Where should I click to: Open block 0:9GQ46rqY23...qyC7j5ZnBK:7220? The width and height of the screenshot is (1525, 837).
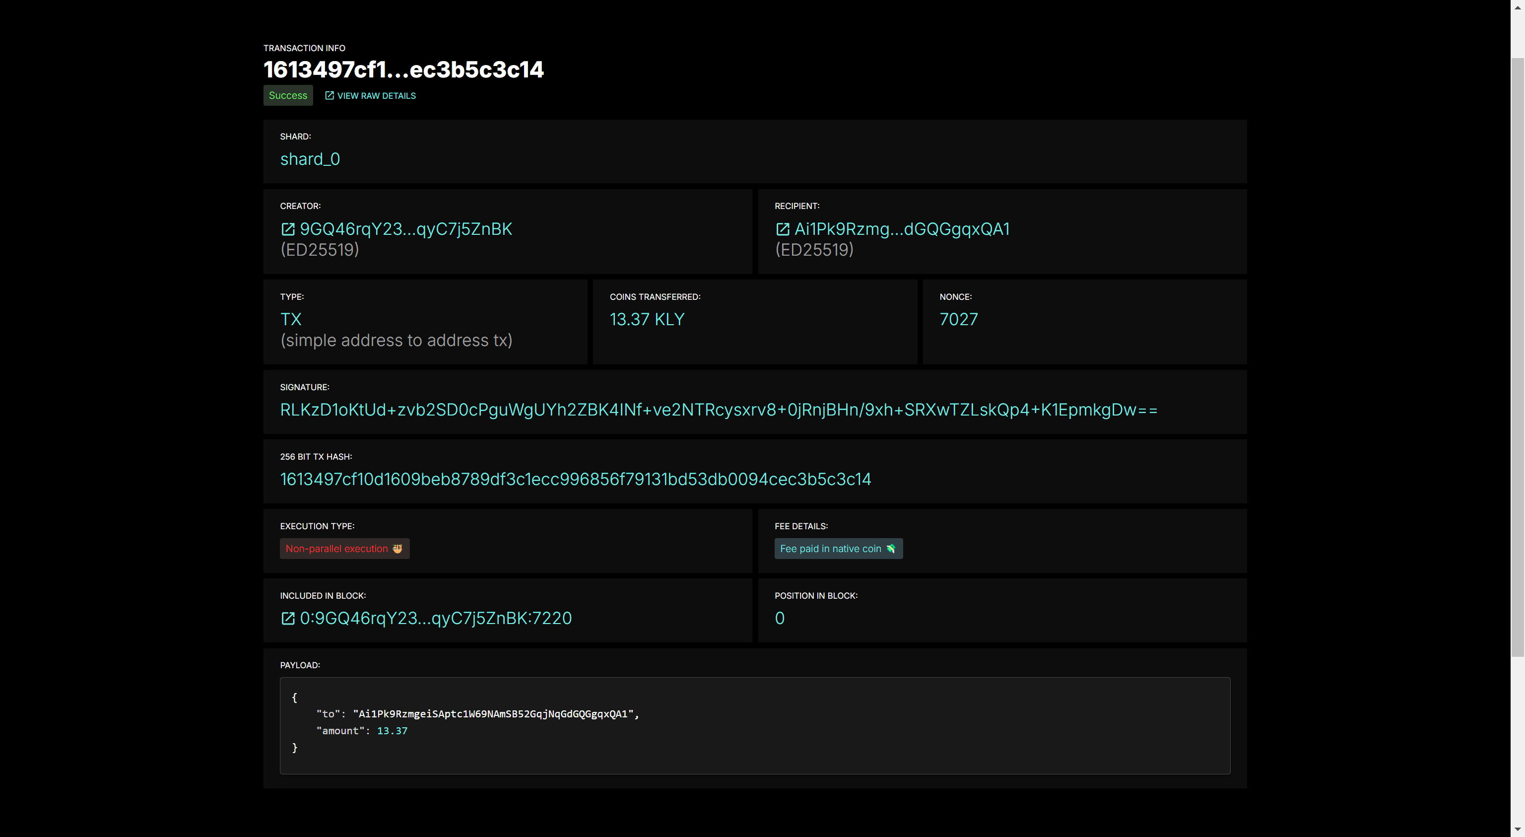pos(435,619)
